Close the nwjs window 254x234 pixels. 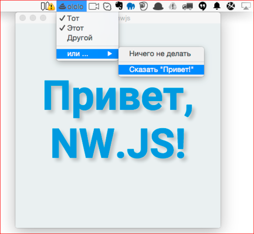tap(23, 18)
